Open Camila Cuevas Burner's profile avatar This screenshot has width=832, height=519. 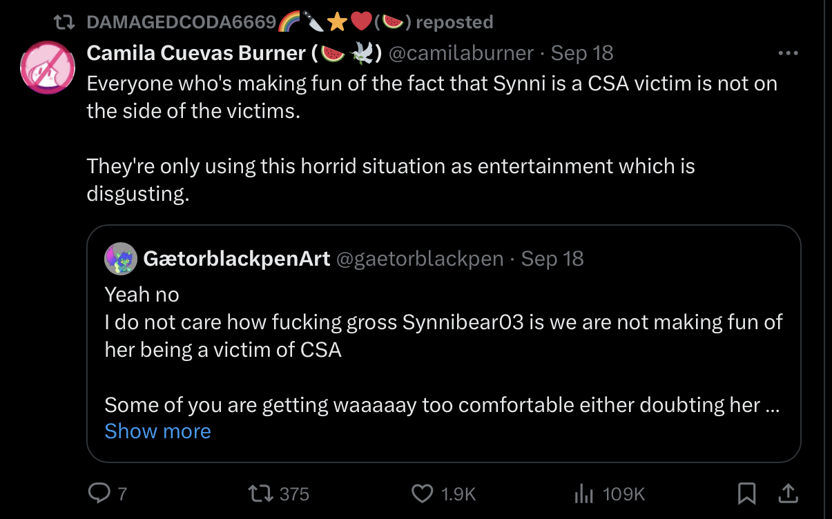click(x=47, y=68)
